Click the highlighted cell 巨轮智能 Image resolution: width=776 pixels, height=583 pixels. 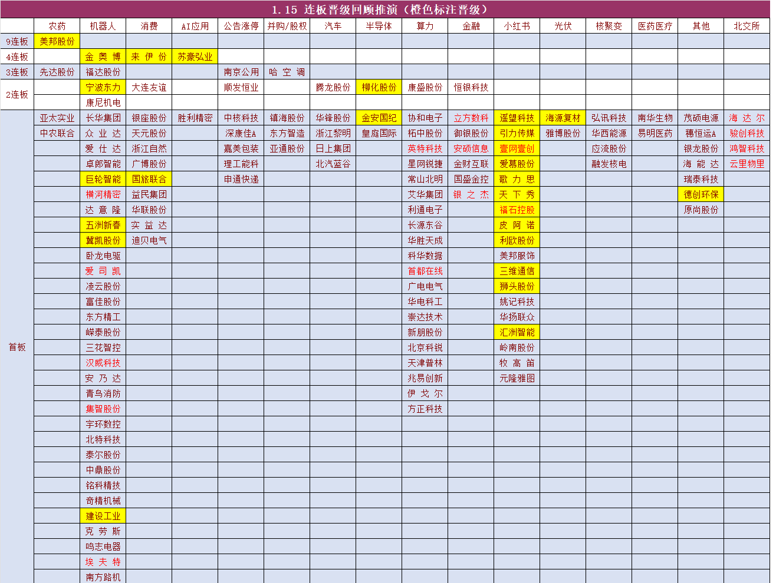tap(103, 179)
